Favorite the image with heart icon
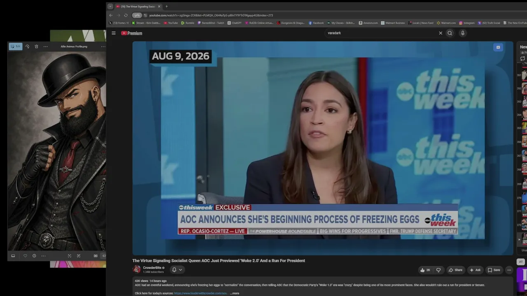 [x=25, y=256]
